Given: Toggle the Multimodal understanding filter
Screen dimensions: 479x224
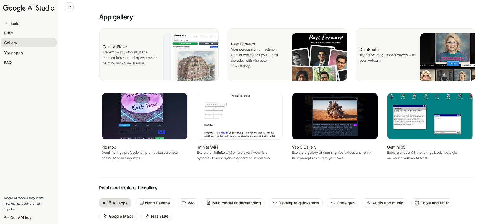Looking at the screenshot, I should [x=233, y=203].
